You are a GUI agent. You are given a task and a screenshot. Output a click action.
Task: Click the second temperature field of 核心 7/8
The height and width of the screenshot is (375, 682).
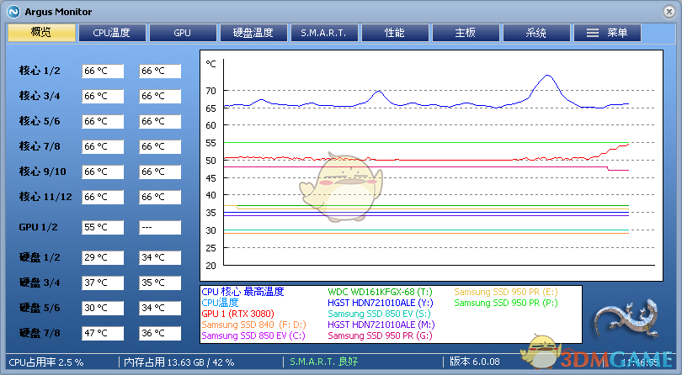click(x=160, y=146)
